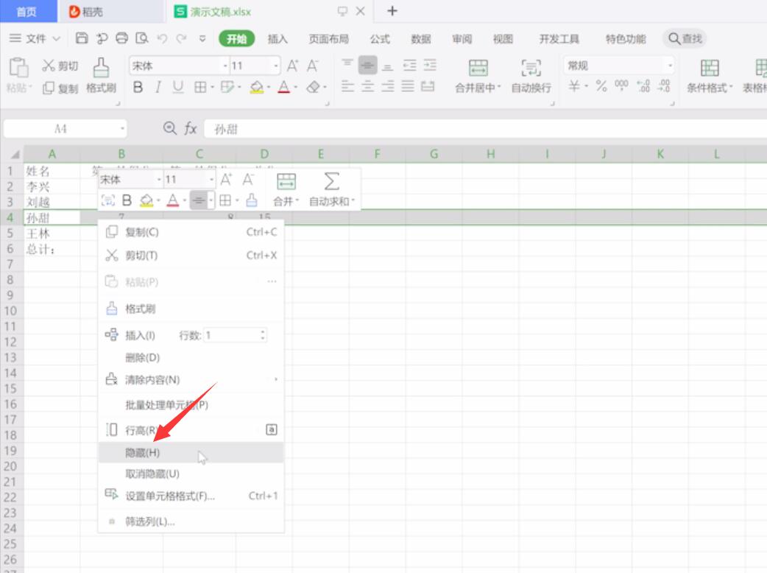This screenshot has height=573, width=767.
Task: Open the 视图 ribbon tab
Action: tap(503, 38)
